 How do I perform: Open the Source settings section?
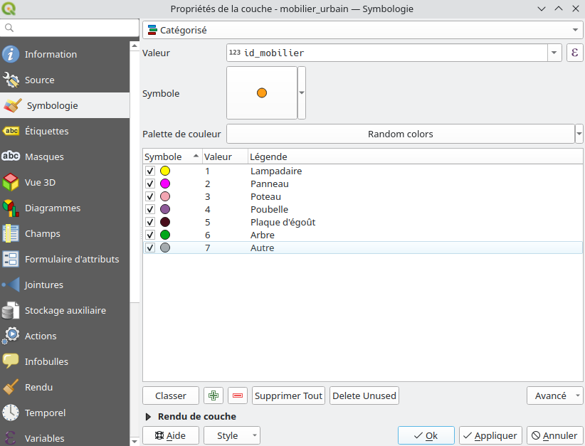(39, 80)
